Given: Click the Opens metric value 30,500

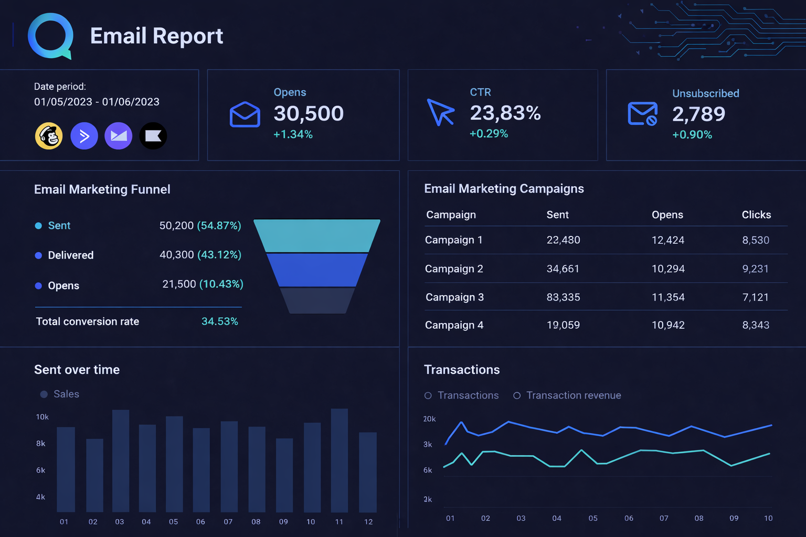Looking at the screenshot, I should click(309, 114).
